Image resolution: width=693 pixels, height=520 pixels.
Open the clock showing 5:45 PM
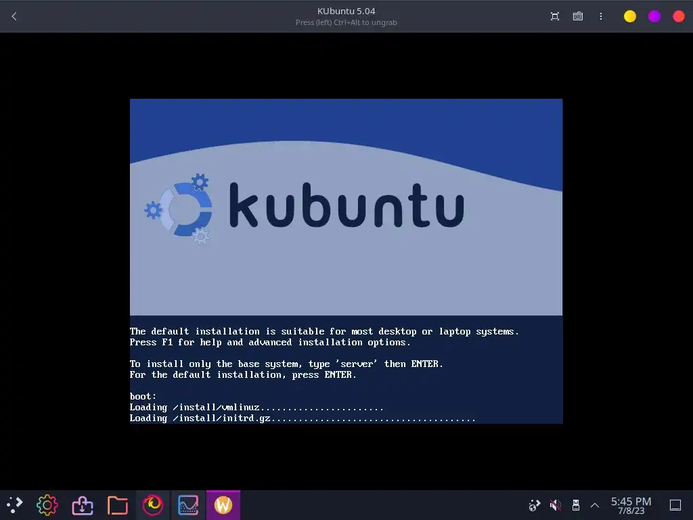(x=631, y=505)
